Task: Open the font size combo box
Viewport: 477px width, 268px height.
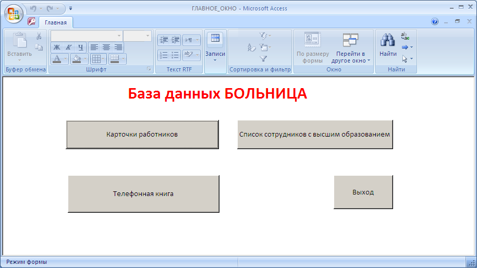Action: 137,36
